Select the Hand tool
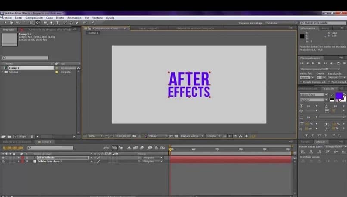The image size is (347, 197). pos(12,23)
